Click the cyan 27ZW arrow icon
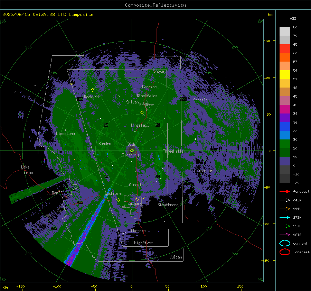 coord(285,218)
